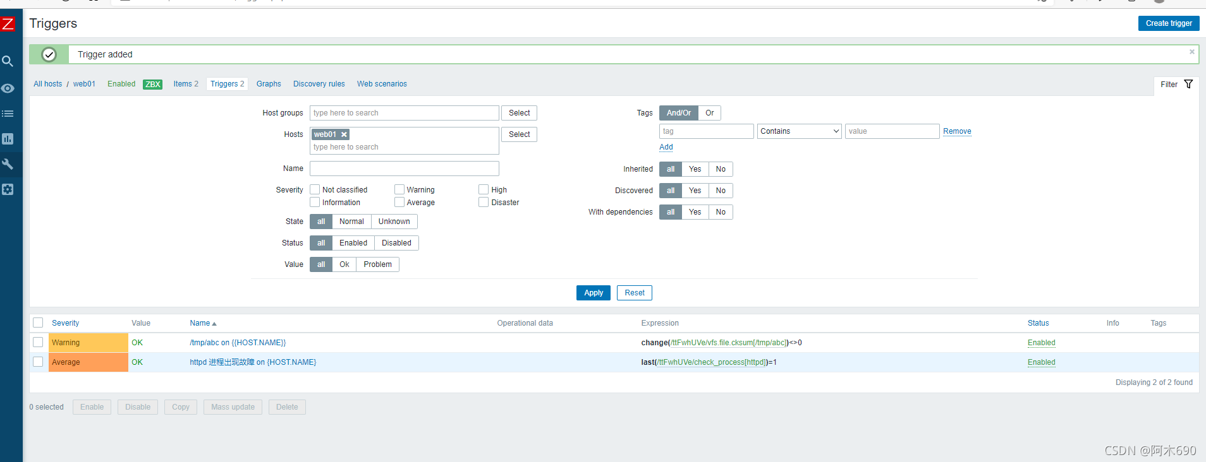This screenshot has width=1206, height=462.
Task: Toggle Enabled status of httpd trigger
Action: pyautogui.click(x=1042, y=362)
